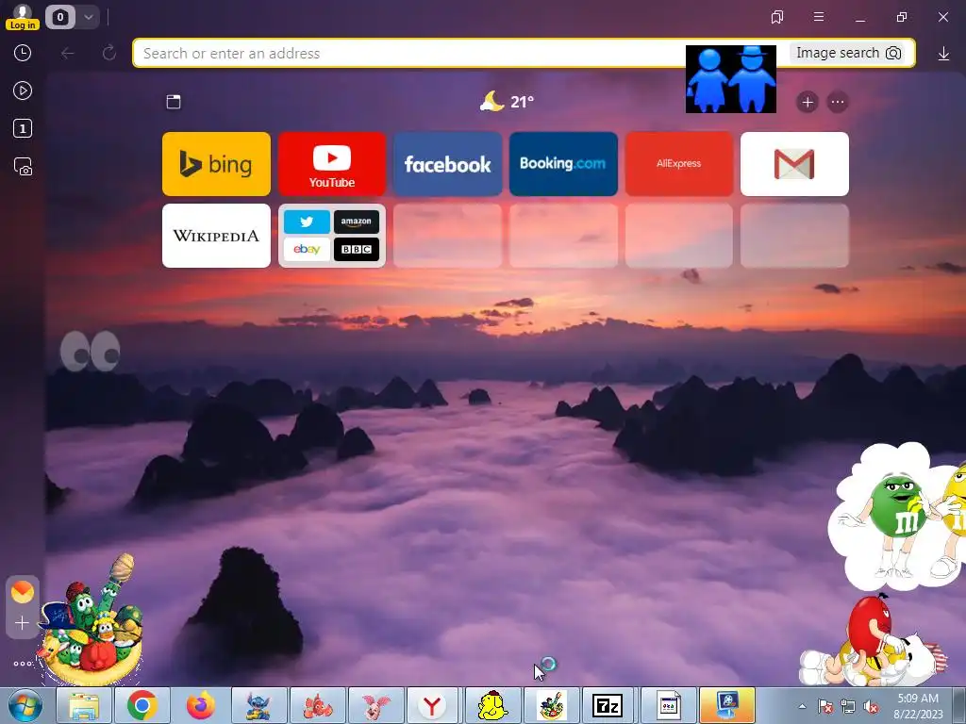Screen dimensions: 966x724
Task: Click the pink Piglet taskbar icon
Action: click(375, 705)
